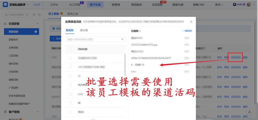Tick the checkbox for 领优惠券
258x120 pixels.
[70, 85]
